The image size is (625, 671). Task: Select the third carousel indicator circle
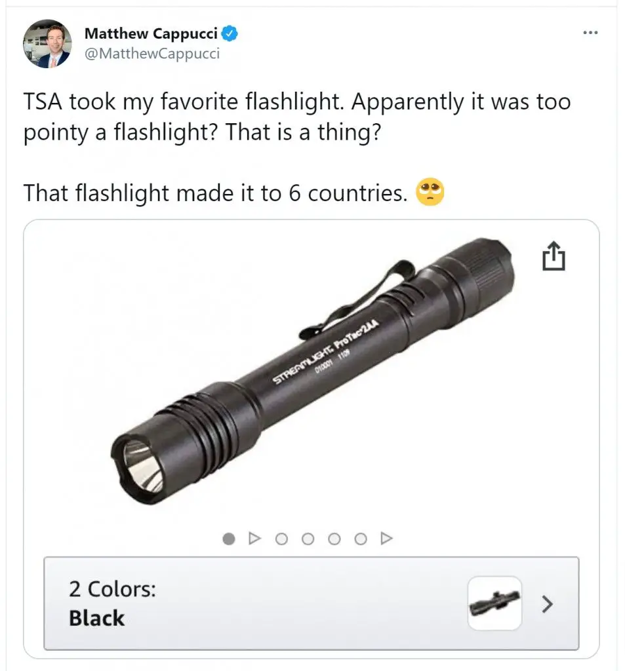click(281, 539)
